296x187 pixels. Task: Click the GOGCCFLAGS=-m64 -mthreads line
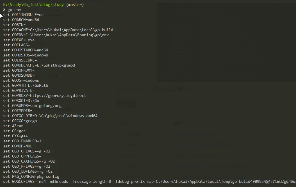pos(149,182)
